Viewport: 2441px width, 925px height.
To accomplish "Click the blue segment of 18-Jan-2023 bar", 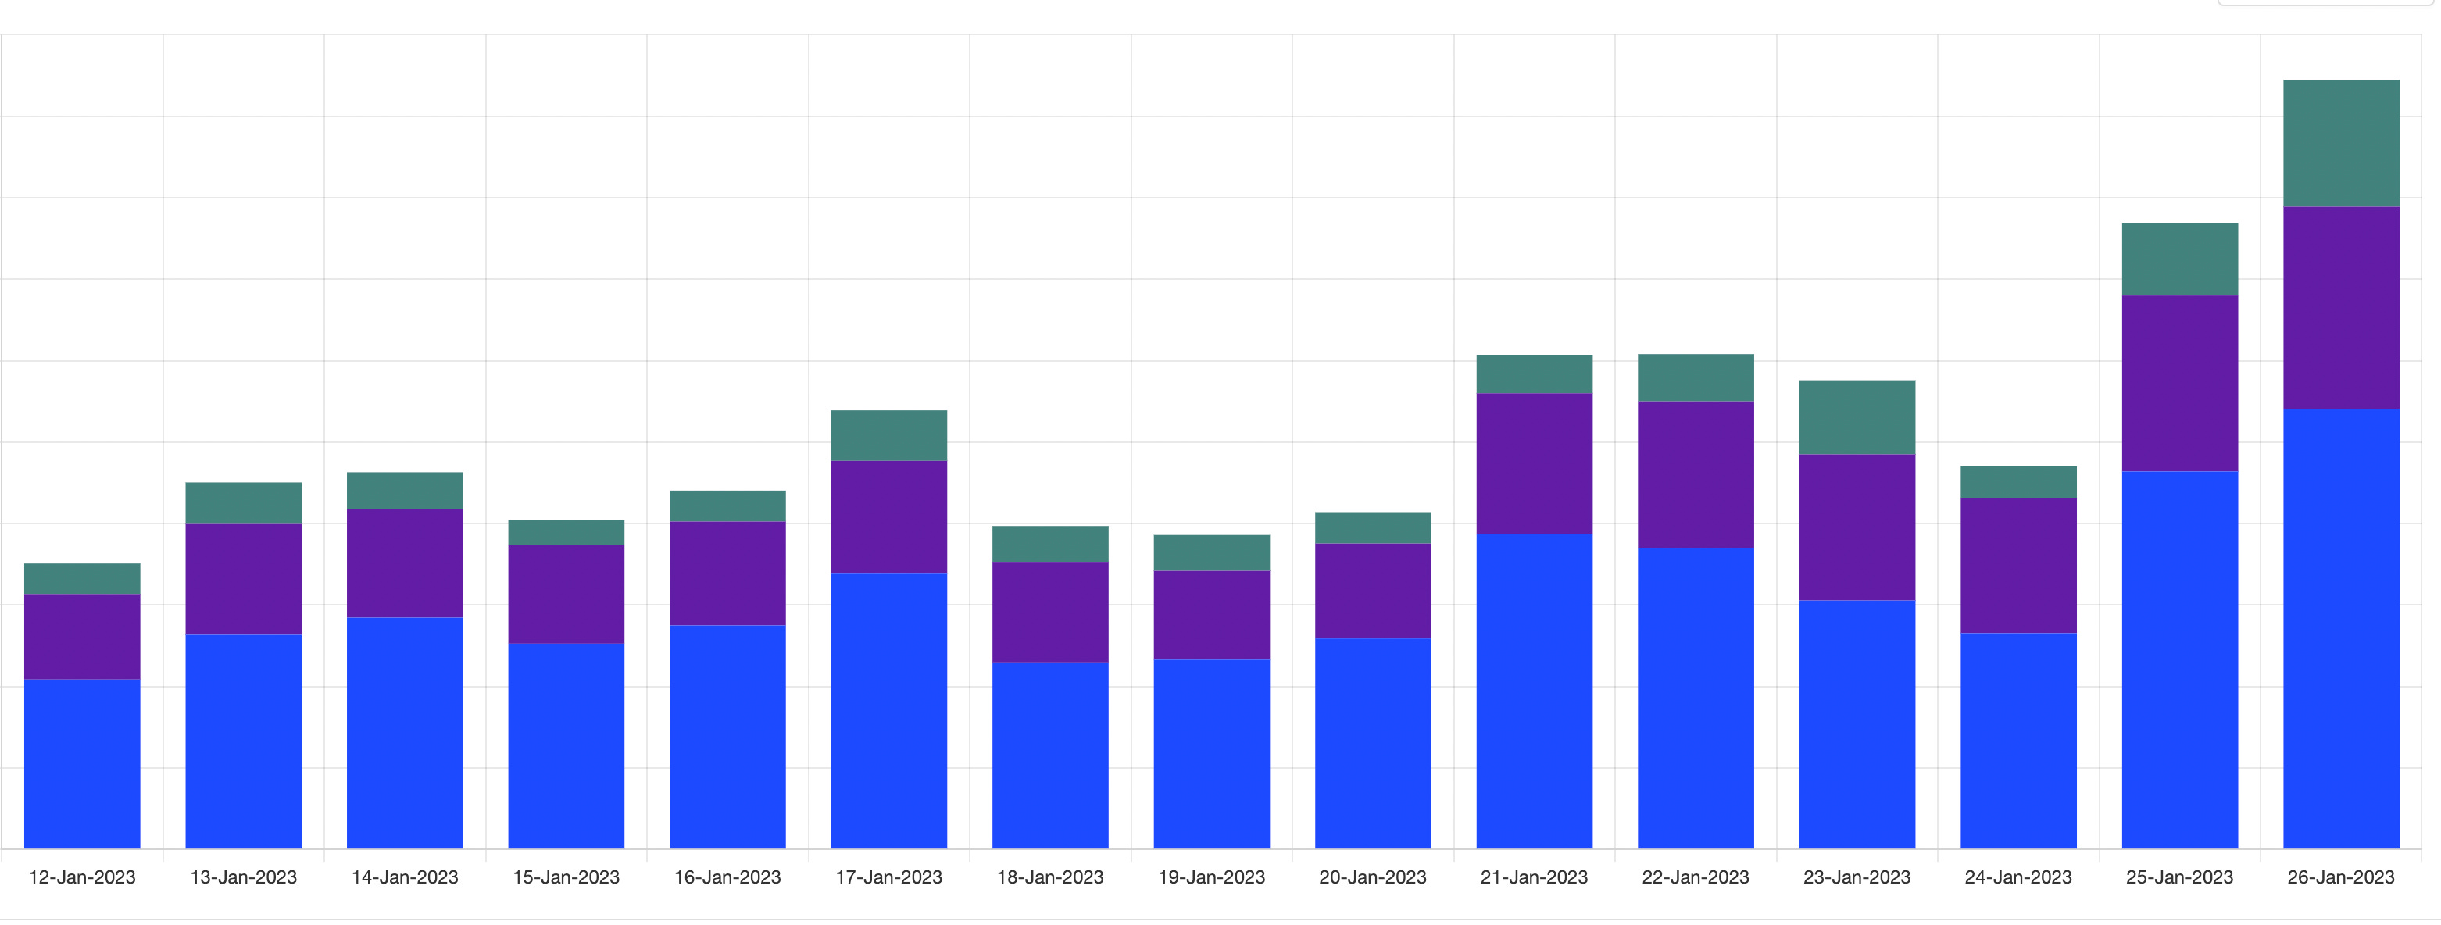I will click(1050, 755).
